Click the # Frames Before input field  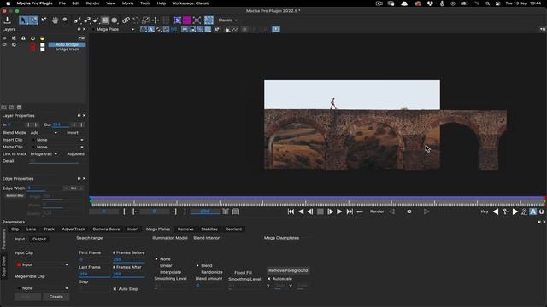tap(128, 259)
